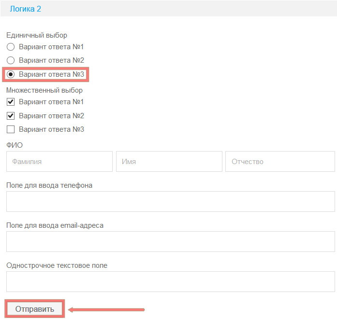Uncheck the checkbox Вариант ответа №2
This screenshot has height=319, width=337.
coord(11,116)
